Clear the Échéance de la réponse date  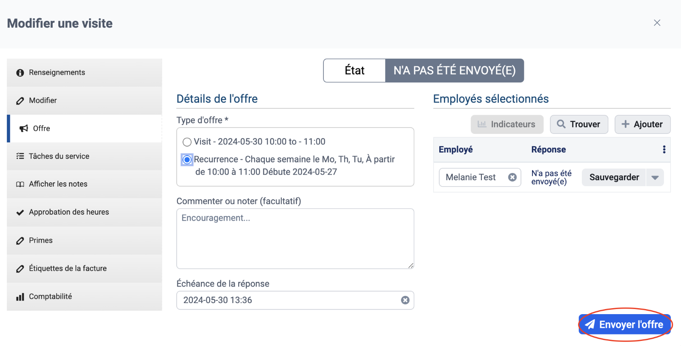(405, 300)
